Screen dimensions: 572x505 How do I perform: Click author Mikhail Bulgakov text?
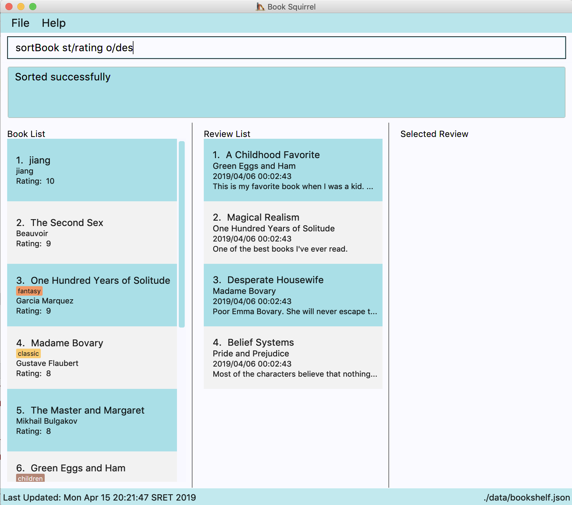pyautogui.click(x=47, y=421)
